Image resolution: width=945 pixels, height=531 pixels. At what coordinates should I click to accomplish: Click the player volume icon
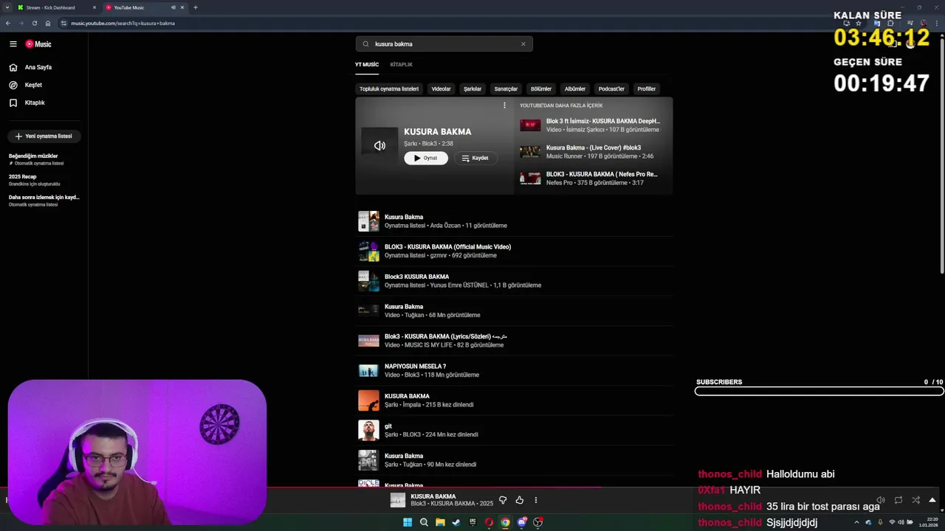(x=880, y=500)
